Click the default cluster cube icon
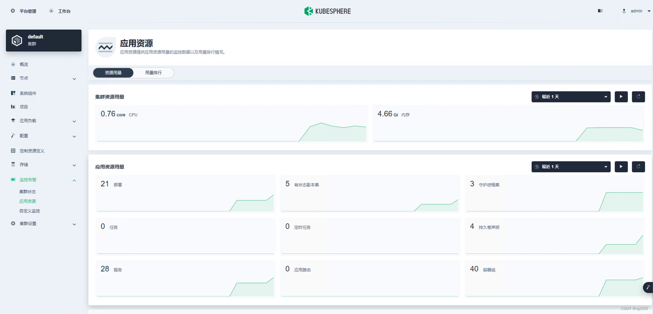Screen dimensions: 653x314 (x=17, y=40)
